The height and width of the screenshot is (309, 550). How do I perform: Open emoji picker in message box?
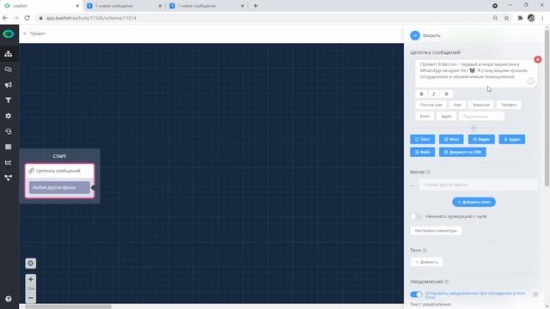click(531, 81)
